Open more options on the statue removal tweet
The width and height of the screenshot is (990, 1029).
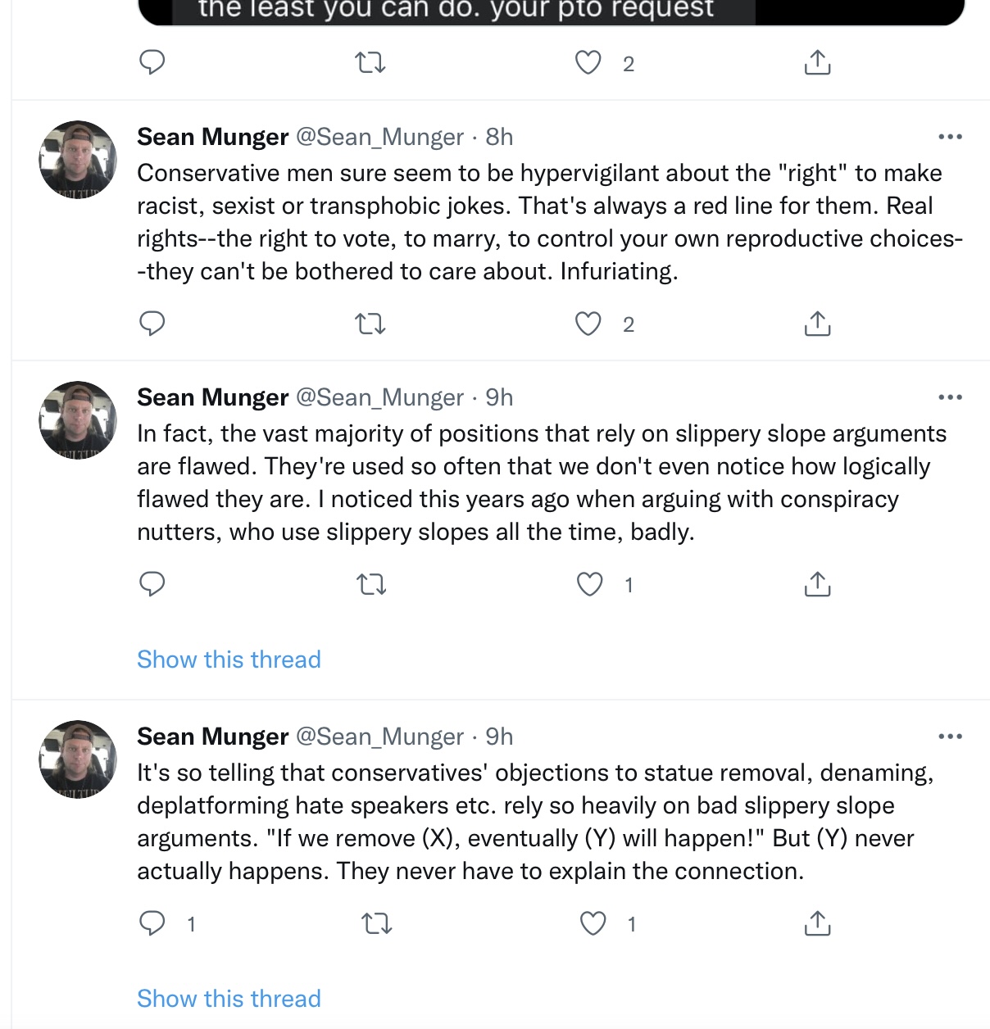click(950, 737)
